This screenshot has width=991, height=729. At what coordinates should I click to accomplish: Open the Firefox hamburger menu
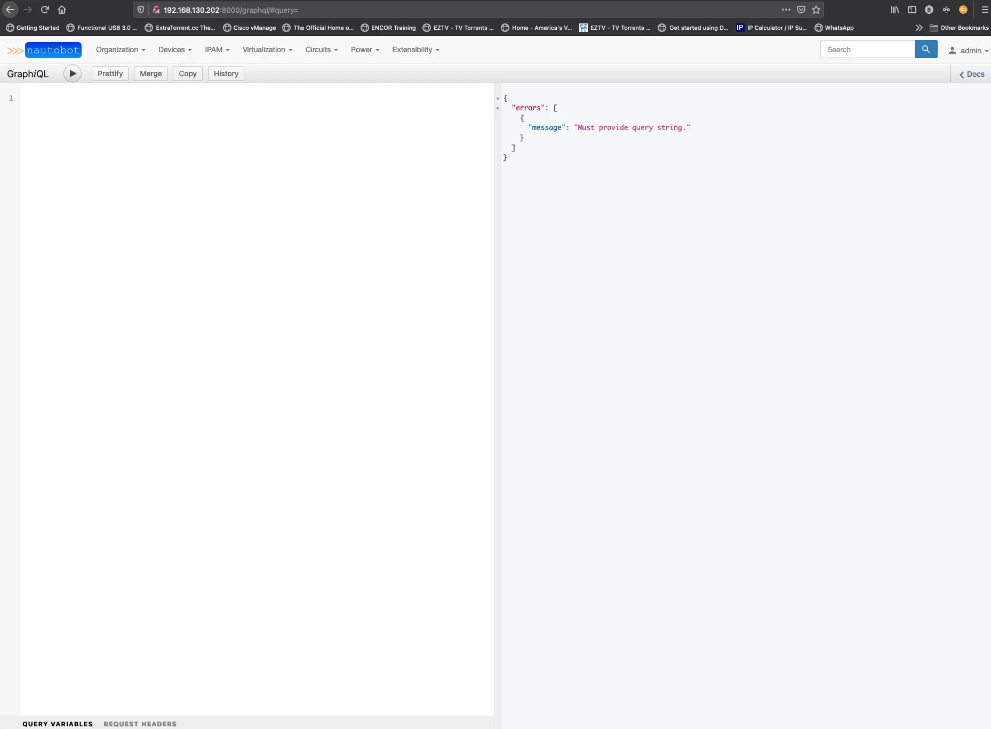985,10
